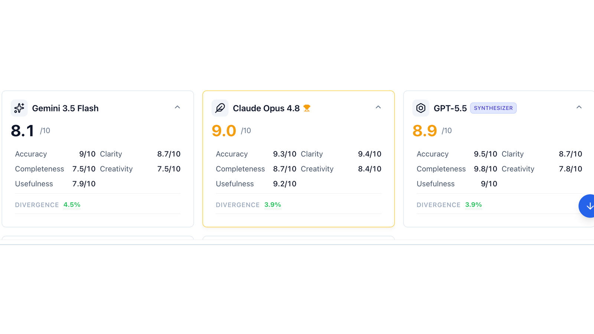Screen dimensions: 594x334
Task: Click the Clarity label in the Gemini card
Action: coord(111,154)
